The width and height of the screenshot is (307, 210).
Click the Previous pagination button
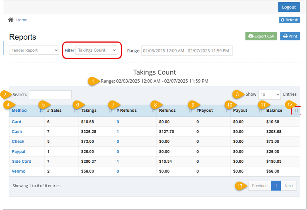(x=259, y=186)
